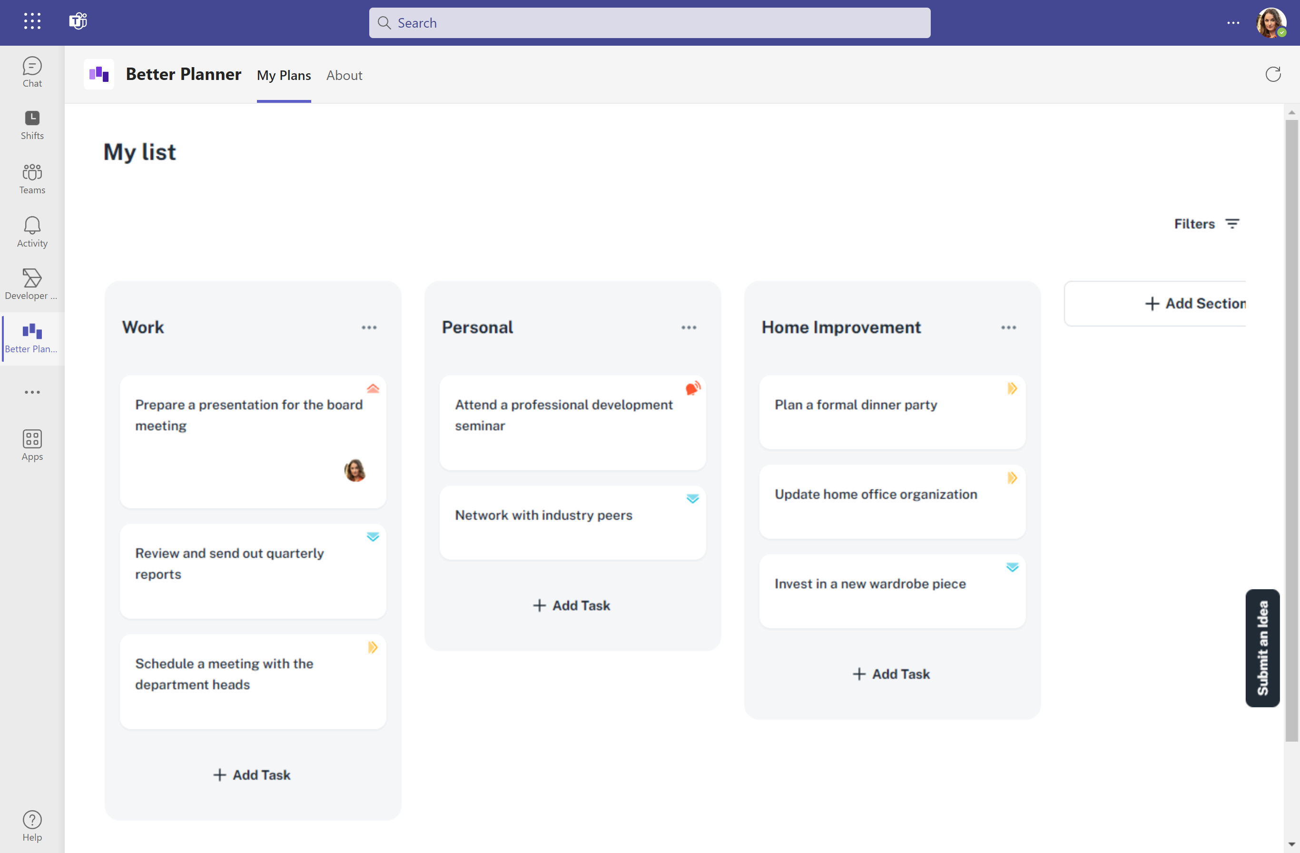Open settings and more ellipsis in header
The image size is (1300, 853).
pos(1233,22)
